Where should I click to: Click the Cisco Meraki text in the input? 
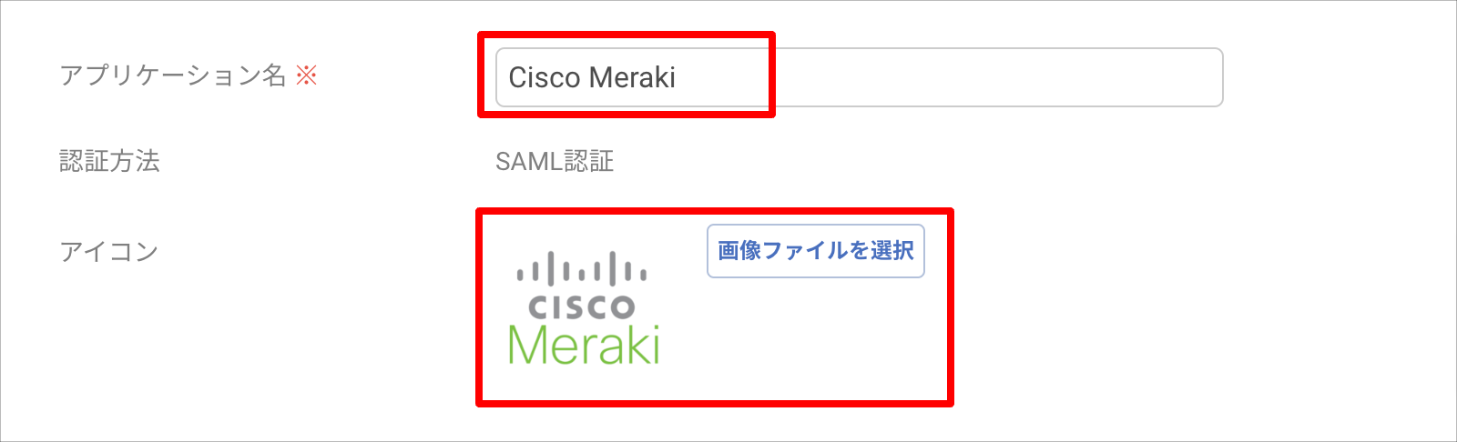[592, 77]
